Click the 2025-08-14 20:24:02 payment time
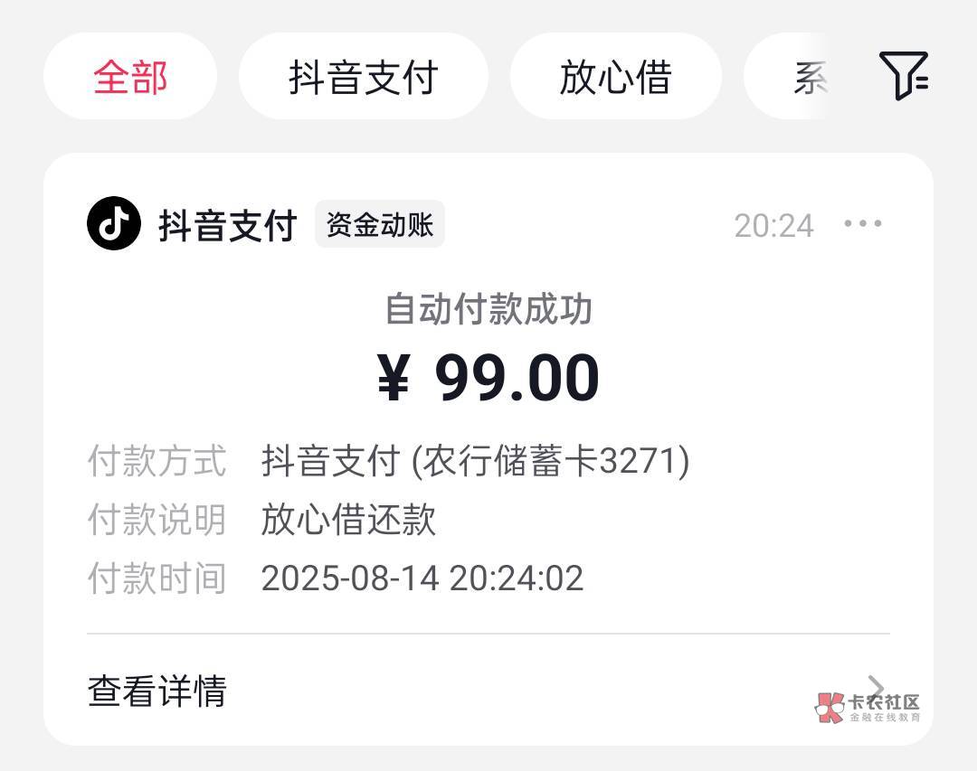 click(x=422, y=578)
